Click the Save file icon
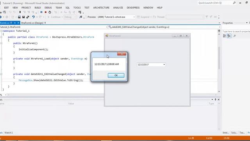 click(x=23, y=17)
